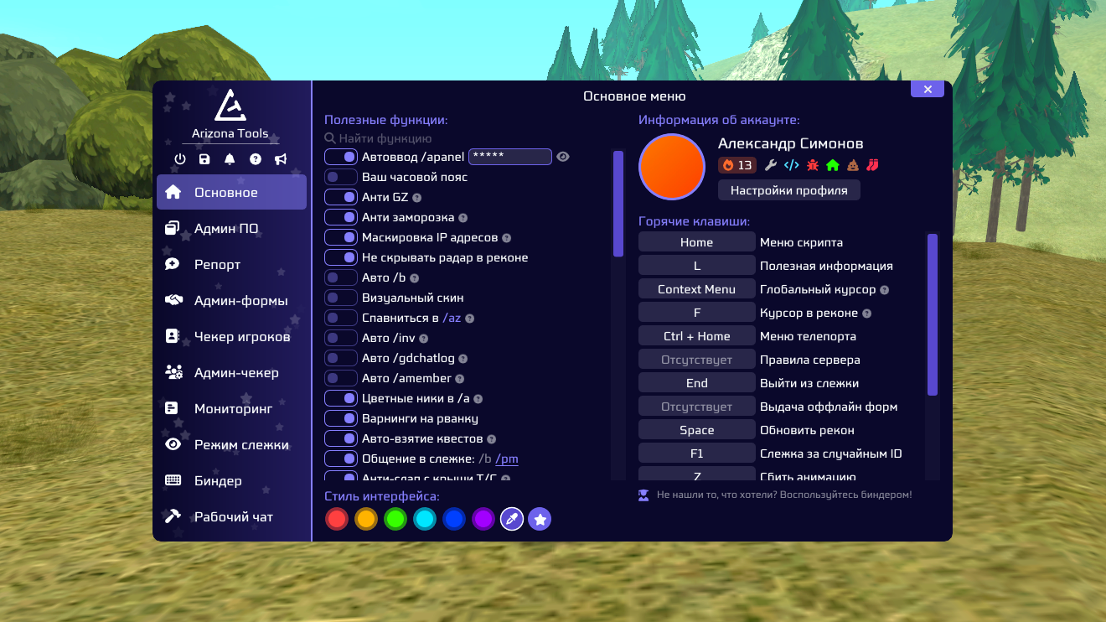Click the power icon under Arizona Tools

pyautogui.click(x=180, y=159)
